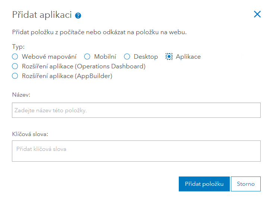The width and height of the screenshot is (273, 204).
Task: Click the Přidat aplikaci dialog title
Action: click(x=42, y=15)
